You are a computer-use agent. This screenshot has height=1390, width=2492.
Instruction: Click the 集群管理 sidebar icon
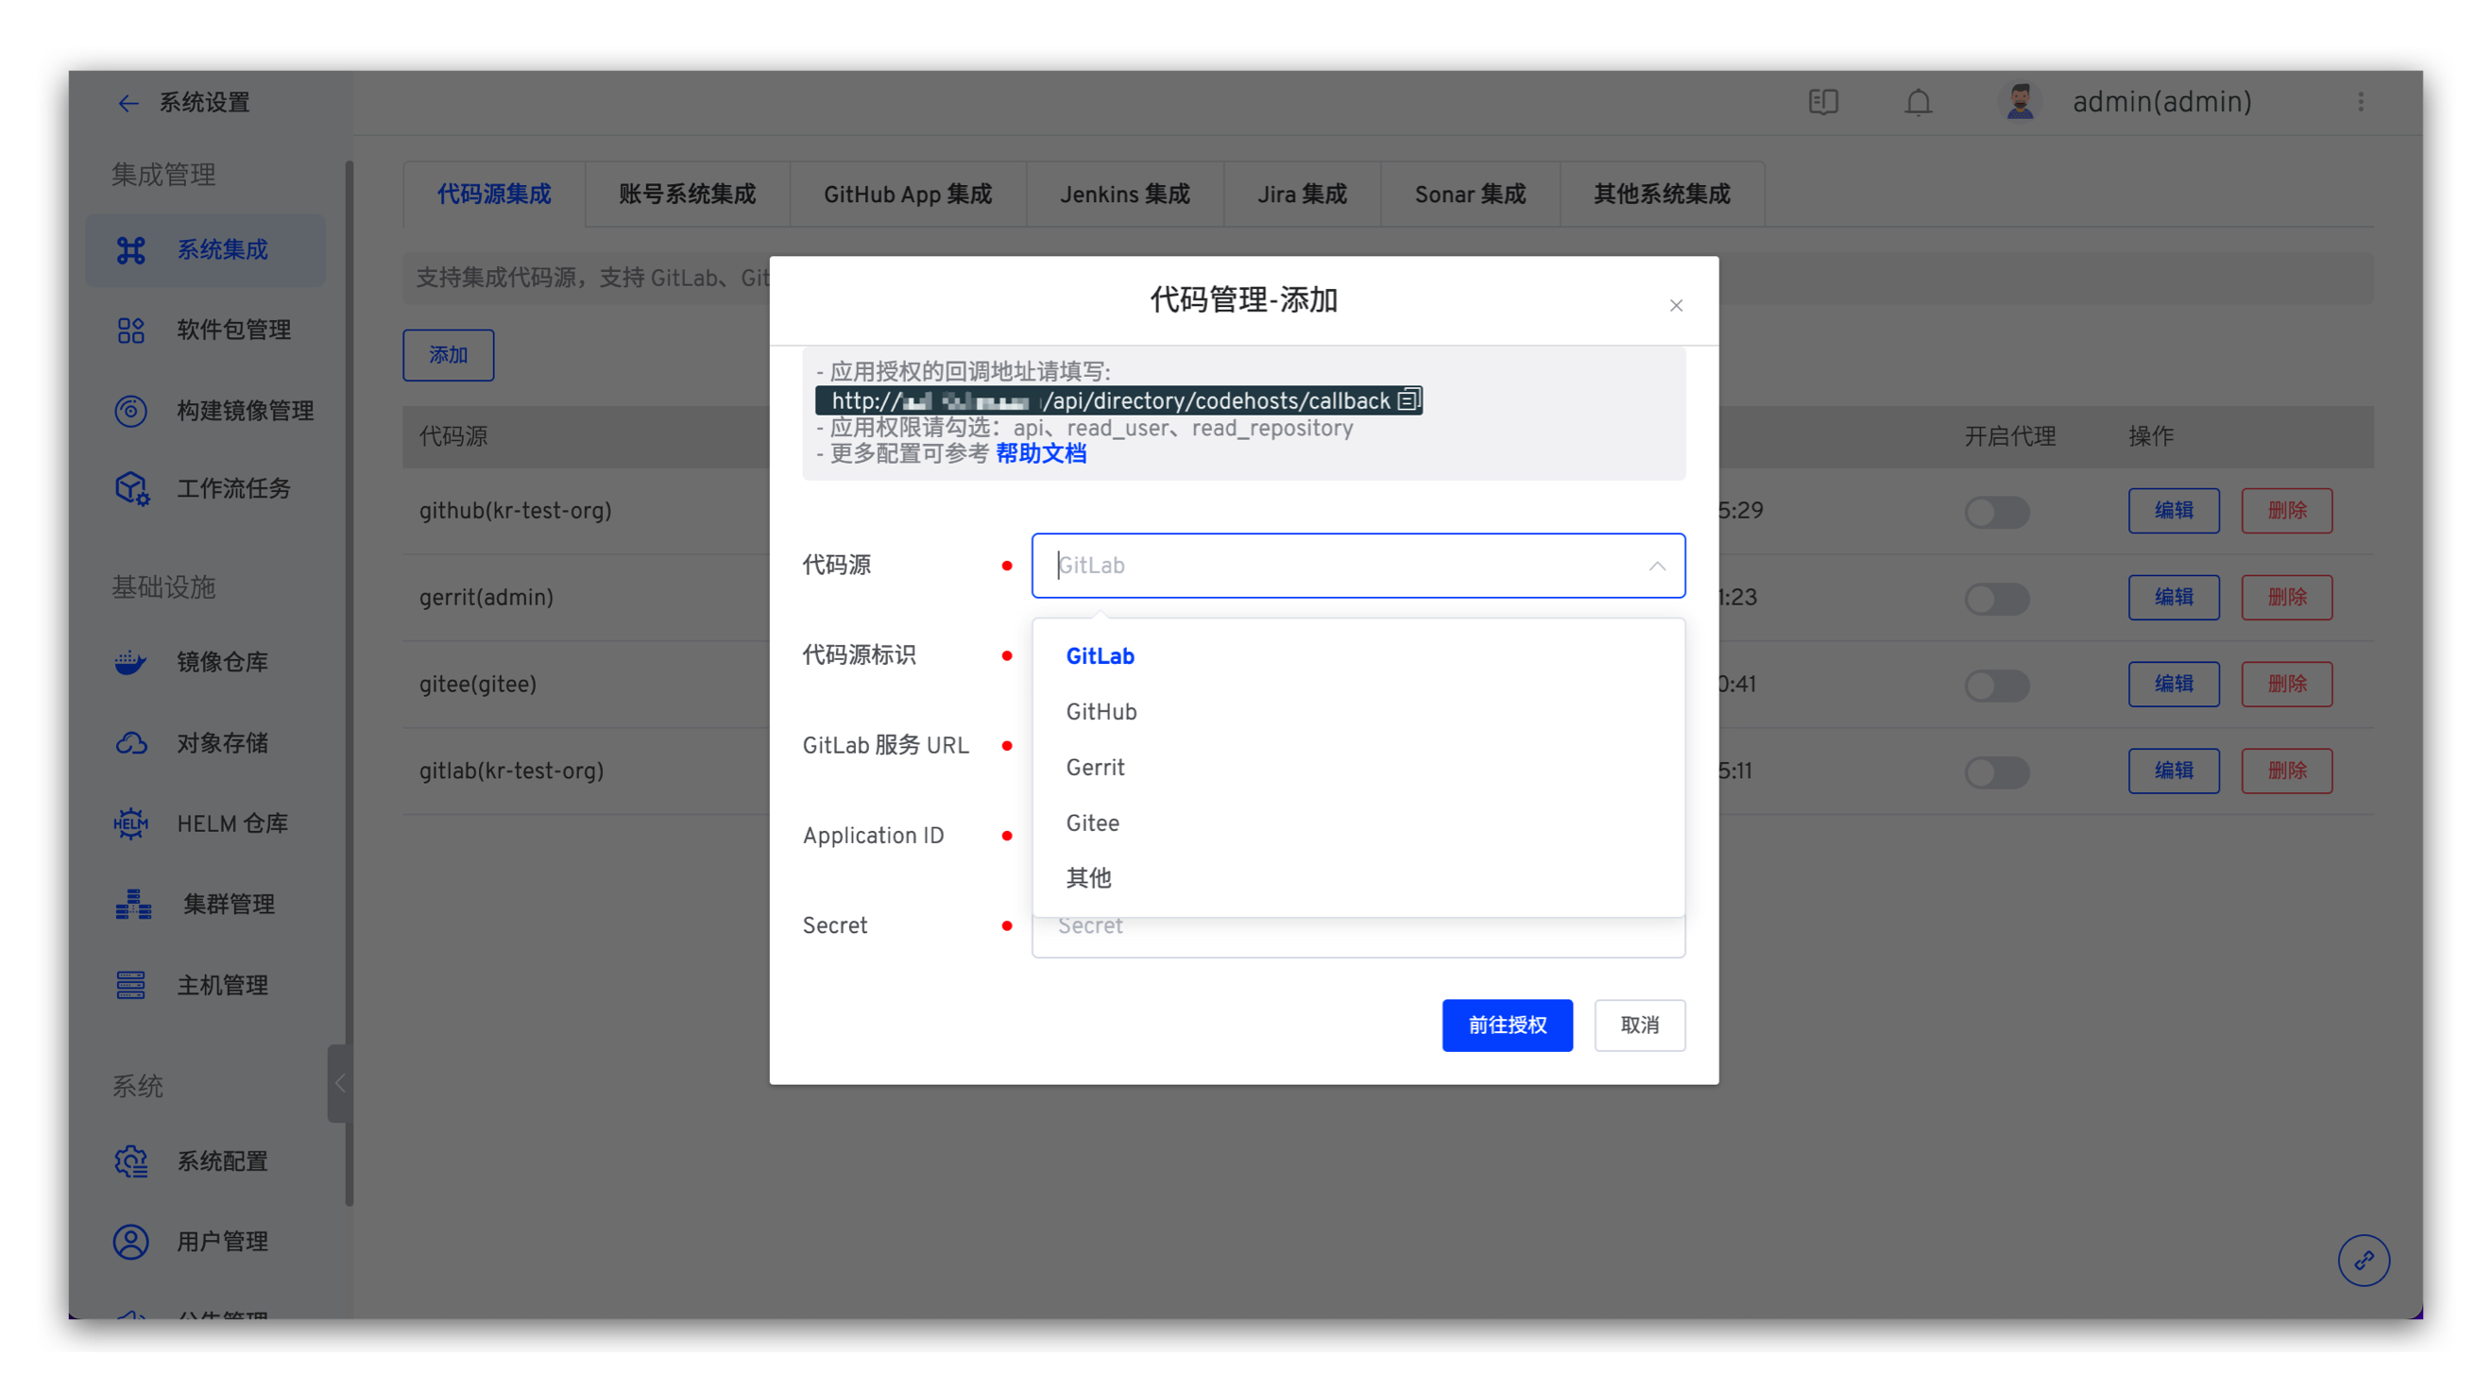132,905
